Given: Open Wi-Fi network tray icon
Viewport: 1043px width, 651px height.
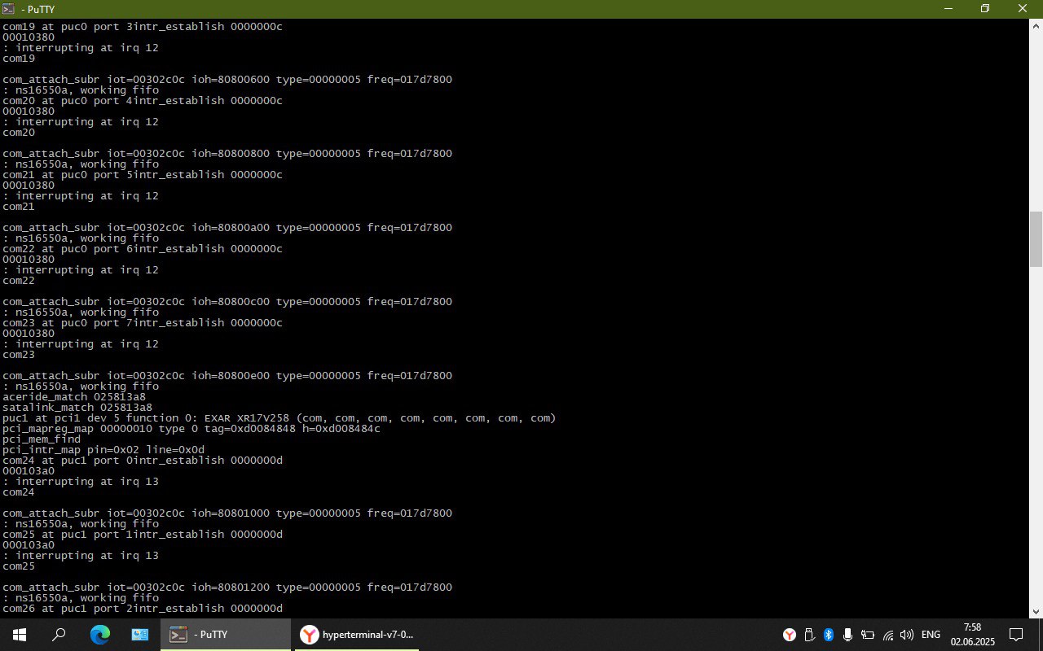Looking at the screenshot, I should click(x=888, y=635).
